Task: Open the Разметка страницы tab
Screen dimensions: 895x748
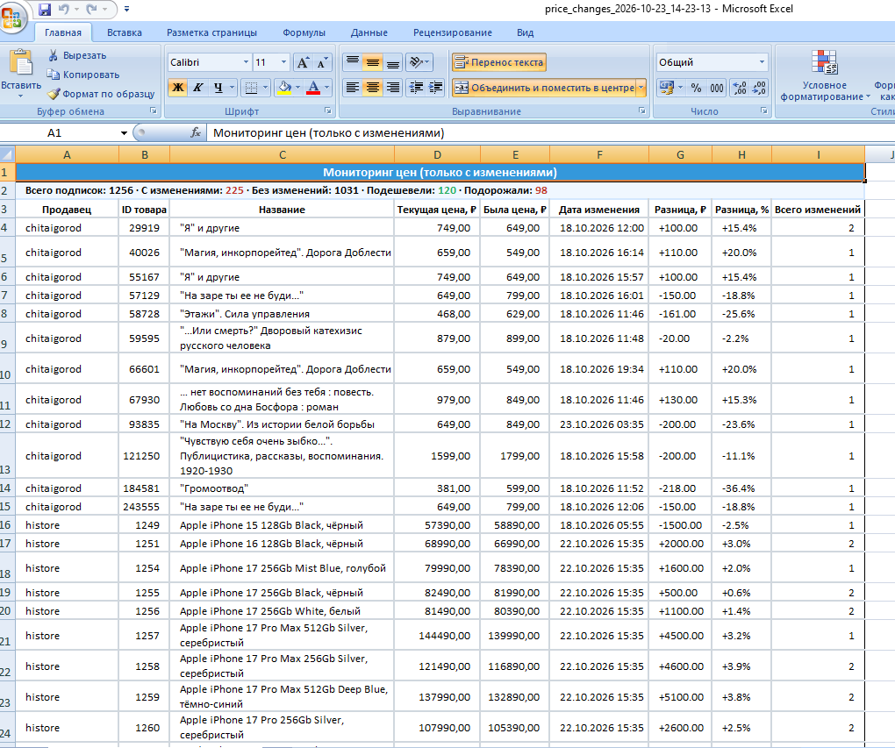Action: click(211, 32)
